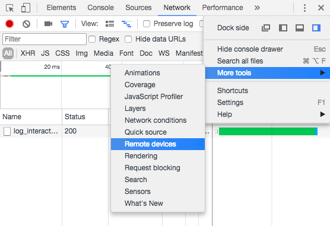Screen dimensions: 330x226
Task: Enable the Hide data URLs checkbox
Action: 128,39
